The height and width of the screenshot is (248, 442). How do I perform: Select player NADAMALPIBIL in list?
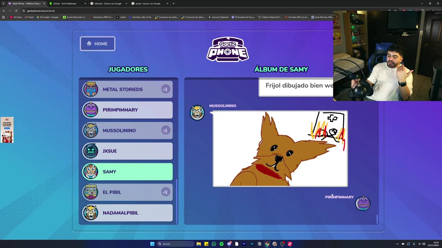[x=127, y=213]
